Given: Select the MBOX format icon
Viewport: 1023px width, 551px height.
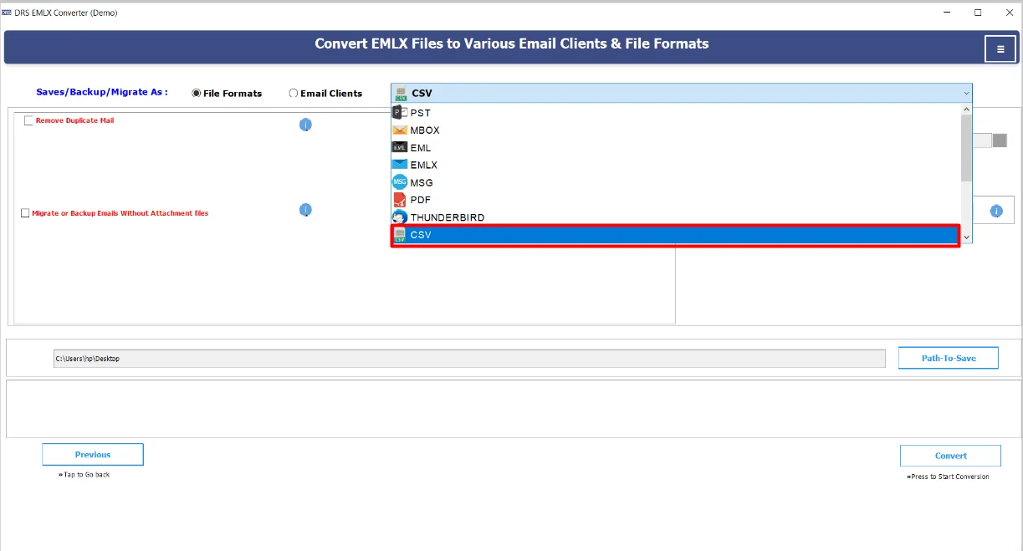Looking at the screenshot, I should (398, 130).
